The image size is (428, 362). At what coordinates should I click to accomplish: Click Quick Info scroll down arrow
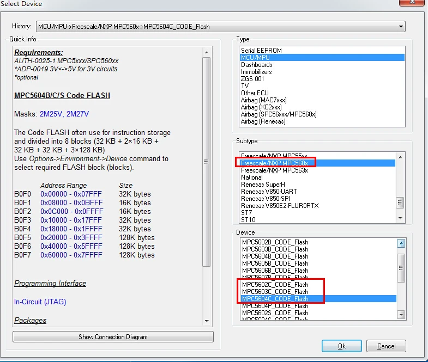click(x=207, y=321)
